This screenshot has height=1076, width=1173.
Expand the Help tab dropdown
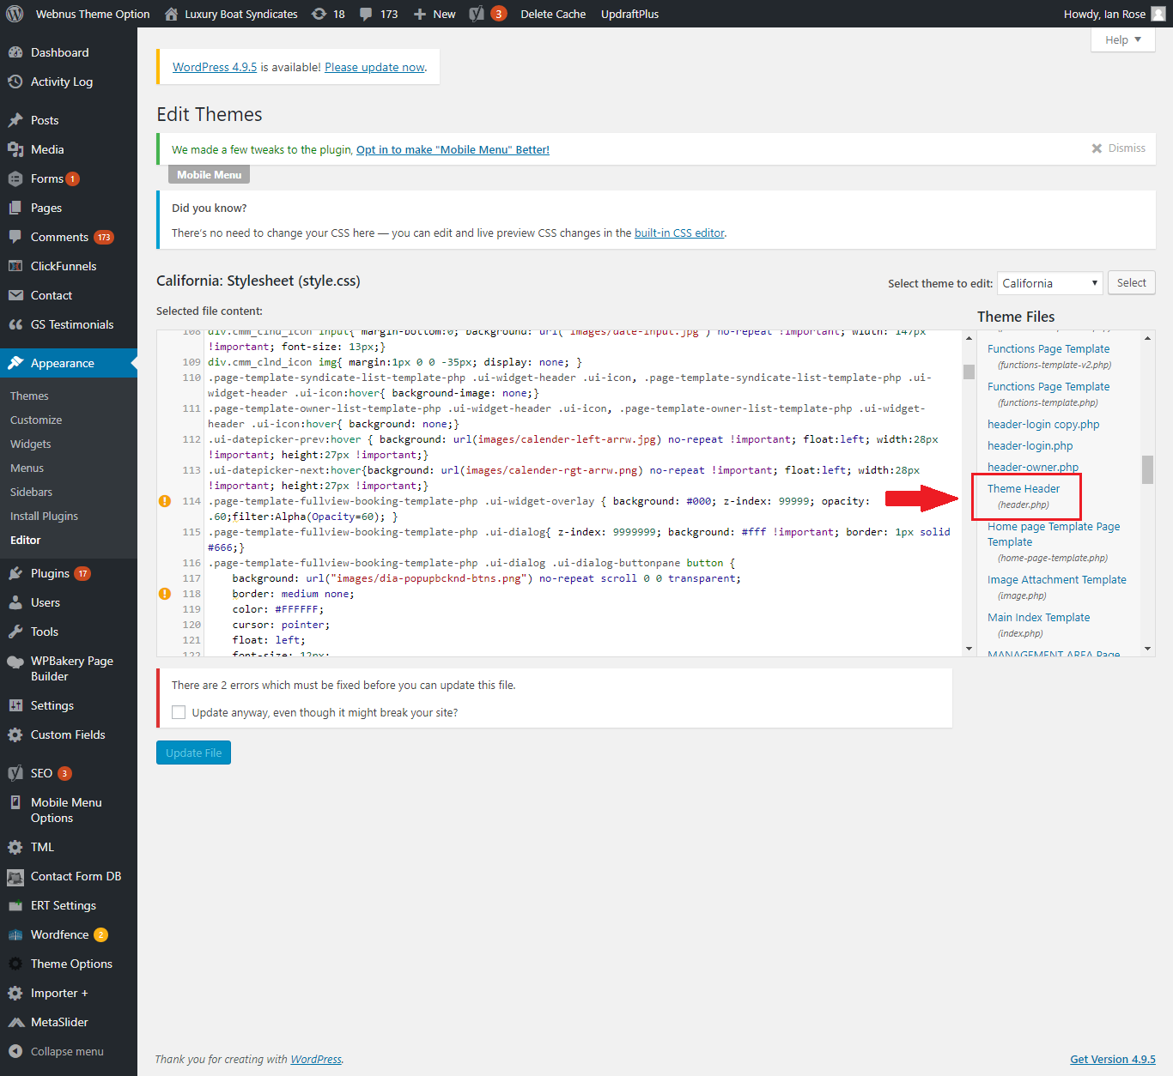tap(1123, 39)
